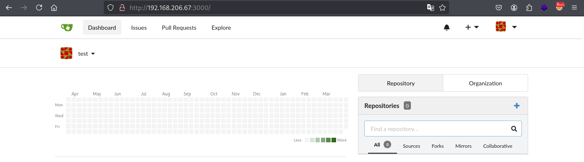
Task: Open the user avatar profile menu
Action: tap(506, 27)
